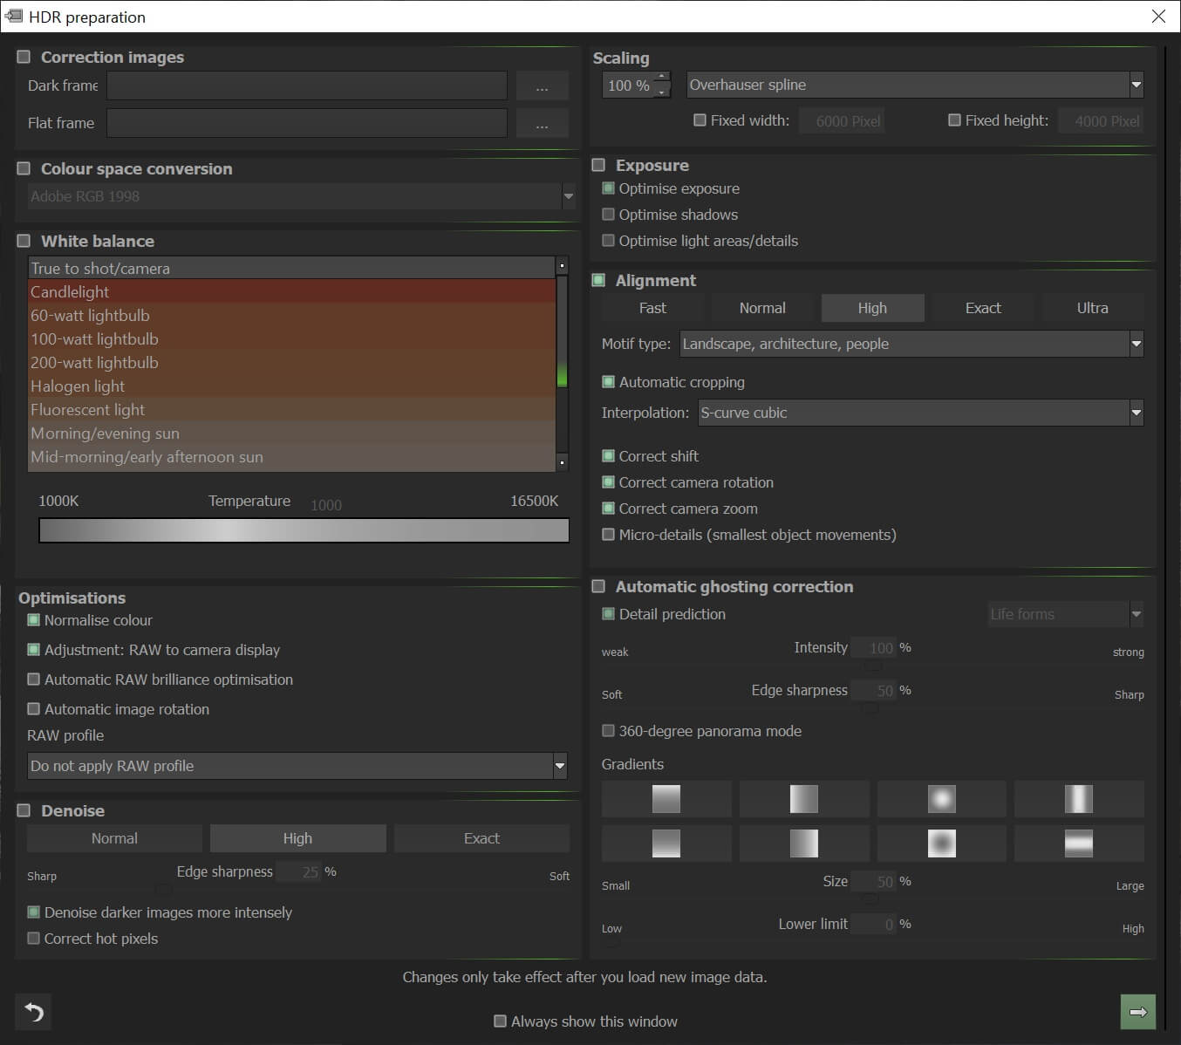Select the radial dark-center gradient icon
The width and height of the screenshot is (1181, 1045).
(941, 844)
